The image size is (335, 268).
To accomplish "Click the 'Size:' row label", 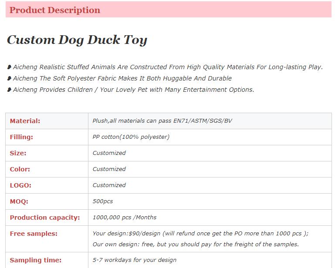I will (x=18, y=153).
